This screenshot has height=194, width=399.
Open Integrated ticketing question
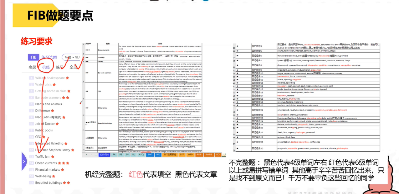49,143
